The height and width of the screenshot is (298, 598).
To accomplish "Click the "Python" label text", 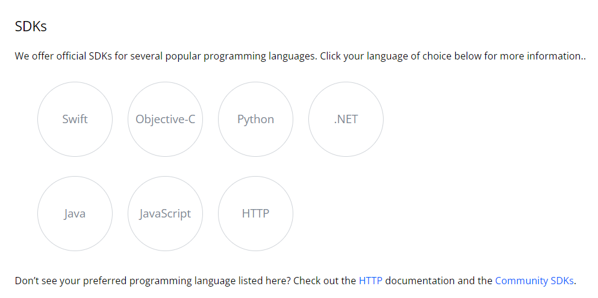I will click(x=255, y=120).
